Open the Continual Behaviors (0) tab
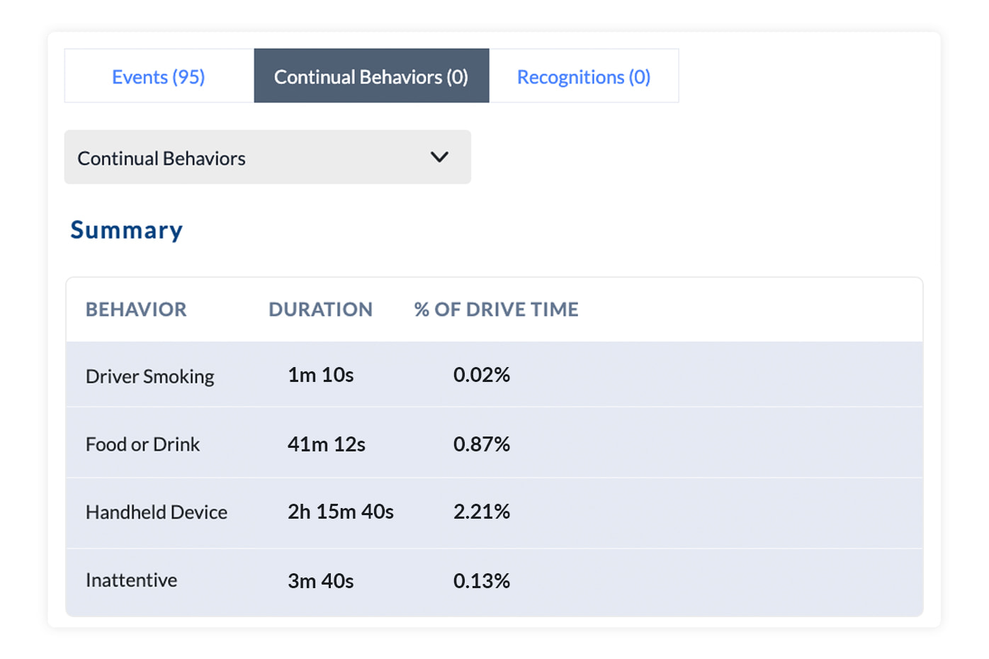This screenshot has width=989, height=659. (371, 77)
